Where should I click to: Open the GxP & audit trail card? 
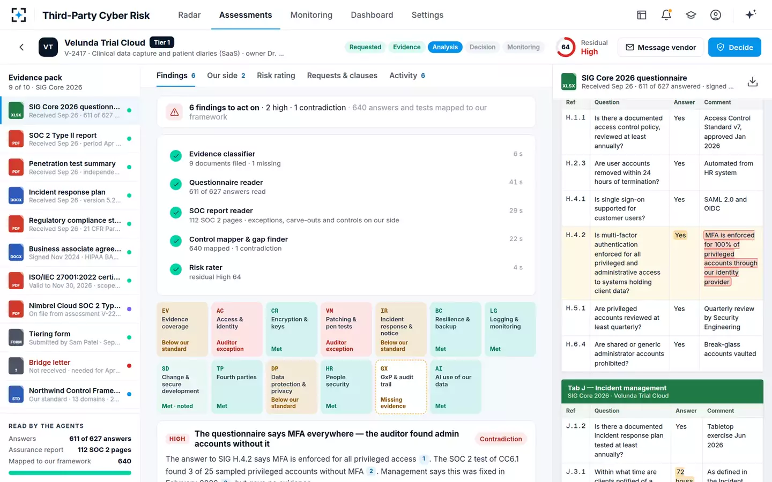[401, 387]
